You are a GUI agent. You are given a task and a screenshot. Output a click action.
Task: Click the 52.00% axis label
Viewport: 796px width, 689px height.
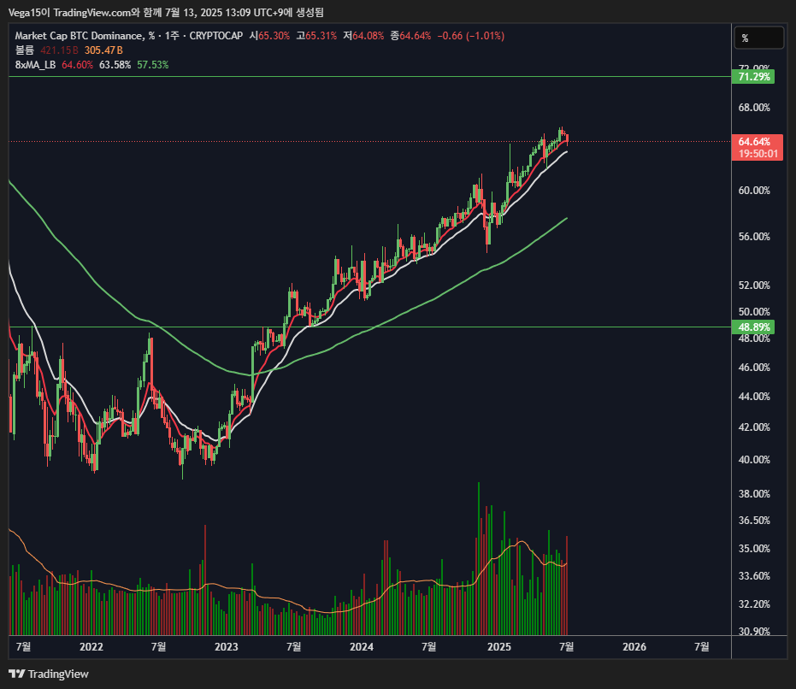point(754,286)
